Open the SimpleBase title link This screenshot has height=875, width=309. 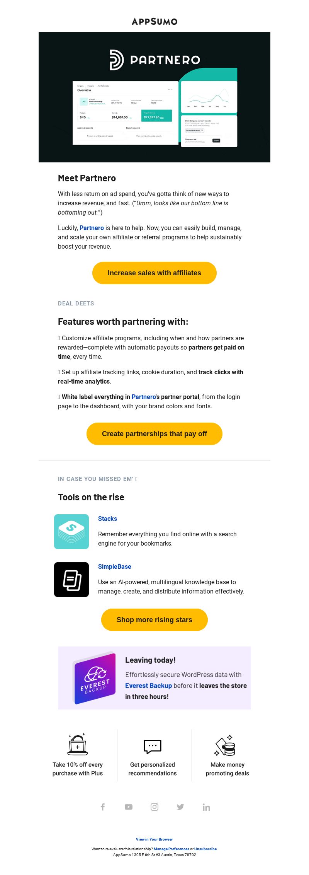115,567
